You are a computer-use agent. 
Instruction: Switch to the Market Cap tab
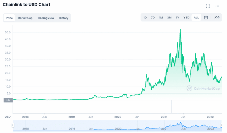pos(25,18)
